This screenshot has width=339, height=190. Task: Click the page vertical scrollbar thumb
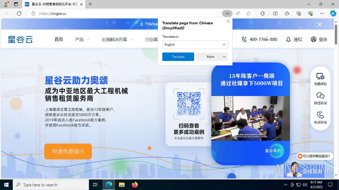click(336, 34)
